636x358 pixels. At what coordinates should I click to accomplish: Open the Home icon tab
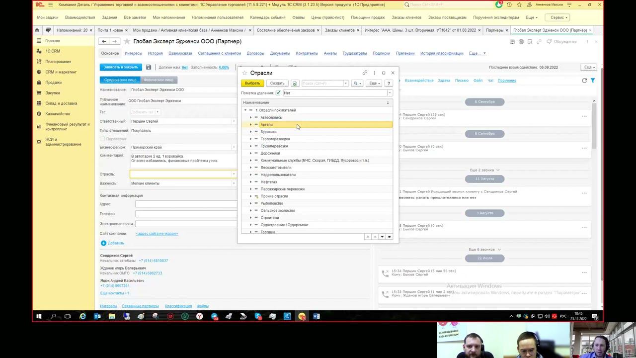tap(37, 30)
